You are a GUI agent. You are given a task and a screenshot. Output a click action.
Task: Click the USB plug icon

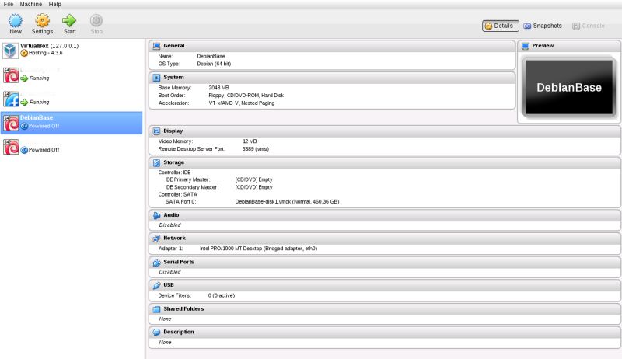tap(157, 285)
